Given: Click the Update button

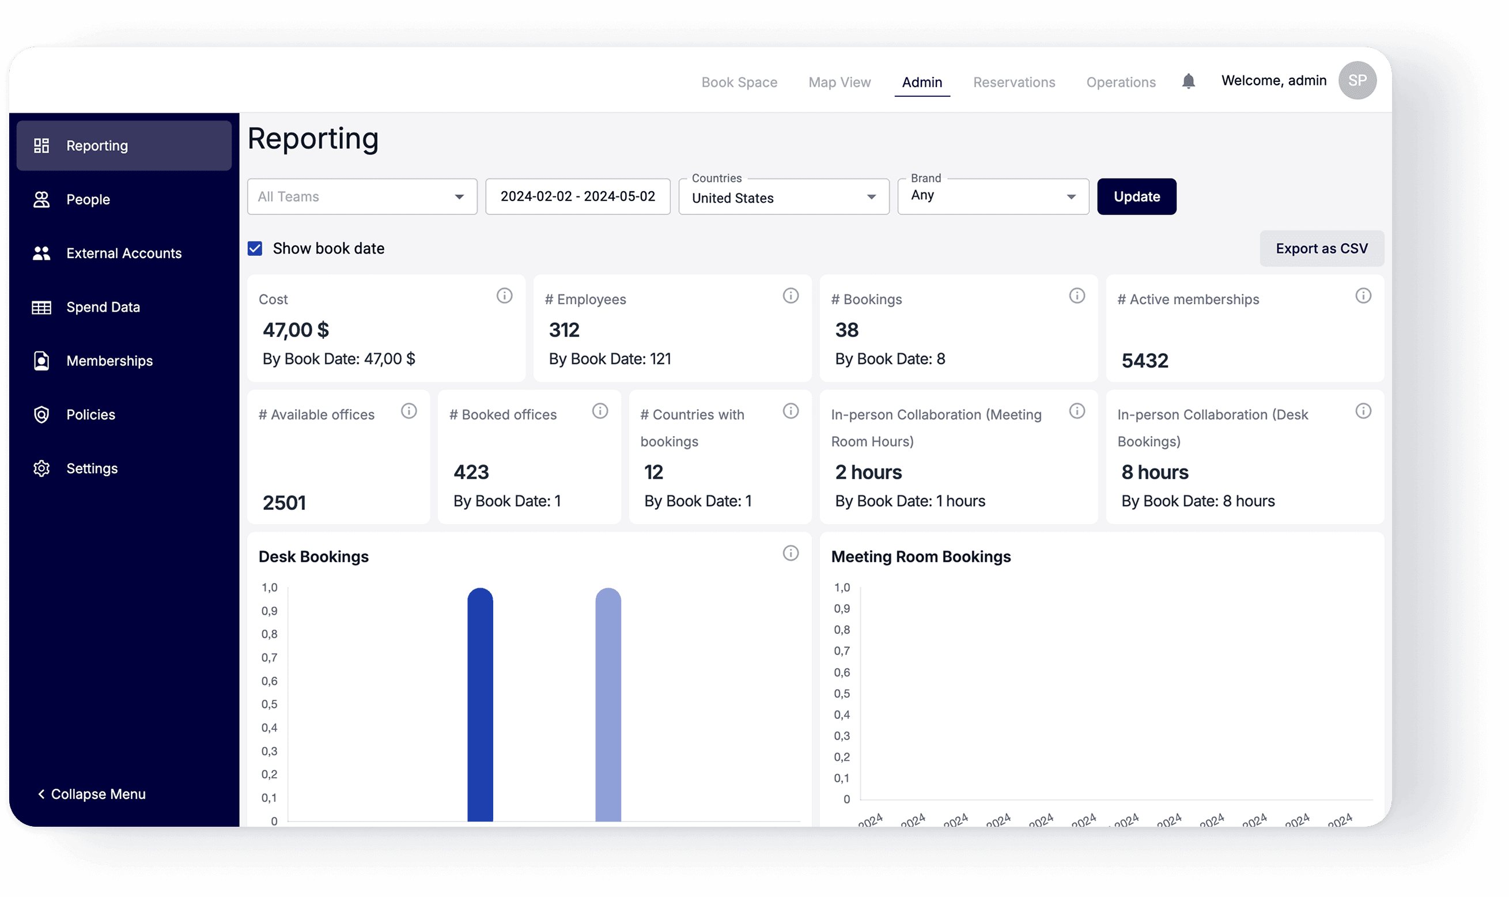Looking at the screenshot, I should click(1136, 196).
